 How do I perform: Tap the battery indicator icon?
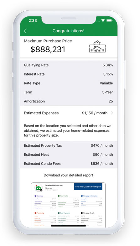(109, 20)
